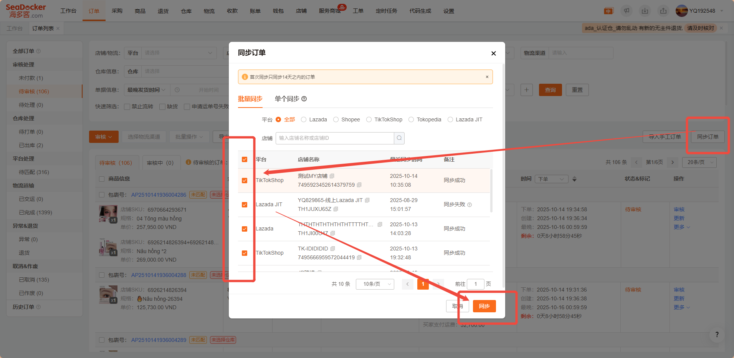The height and width of the screenshot is (358, 734).
Task: Uncheck the select-all checkbox in table header
Action: coord(245,159)
